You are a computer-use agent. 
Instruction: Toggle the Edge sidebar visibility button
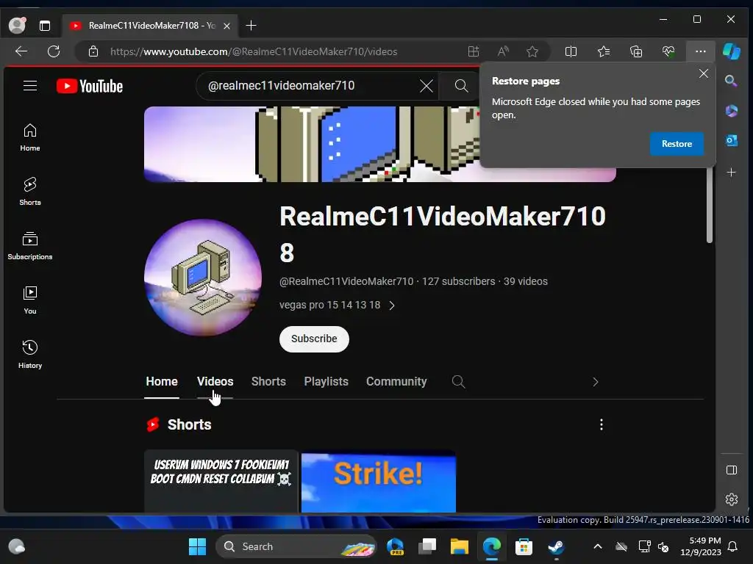click(732, 470)
